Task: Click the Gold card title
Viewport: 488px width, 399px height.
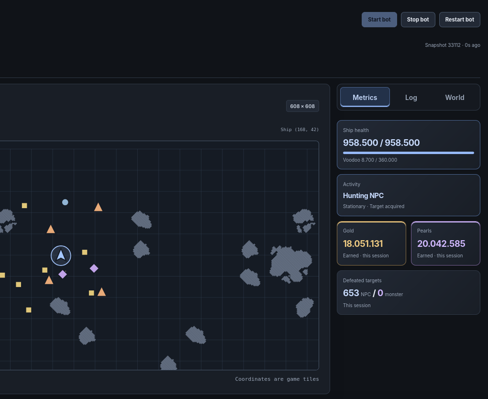Action: click(x=348, y=231)
